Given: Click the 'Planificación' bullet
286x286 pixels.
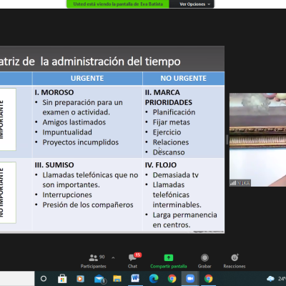Looking at the screenshot, I should 174,112.
